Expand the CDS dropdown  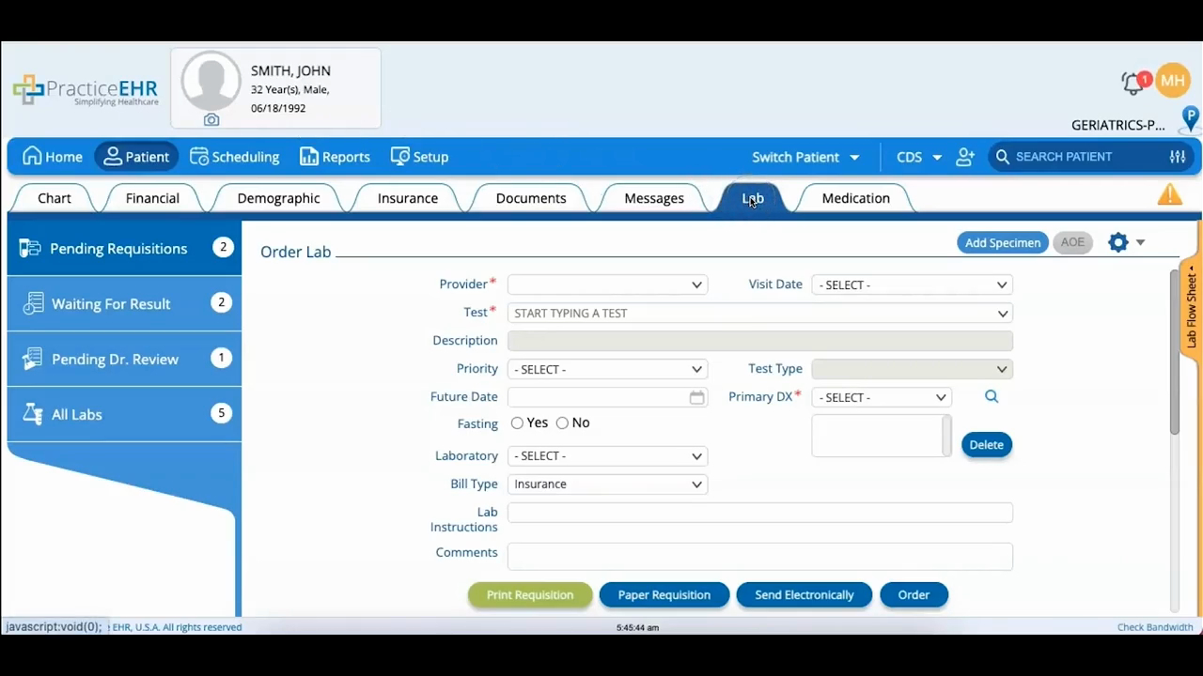point(918,157)
